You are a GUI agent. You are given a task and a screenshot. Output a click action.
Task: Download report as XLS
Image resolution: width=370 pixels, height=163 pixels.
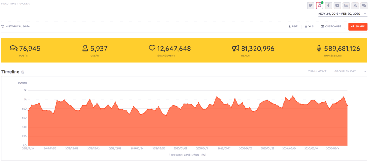click(x=309, y=27)
